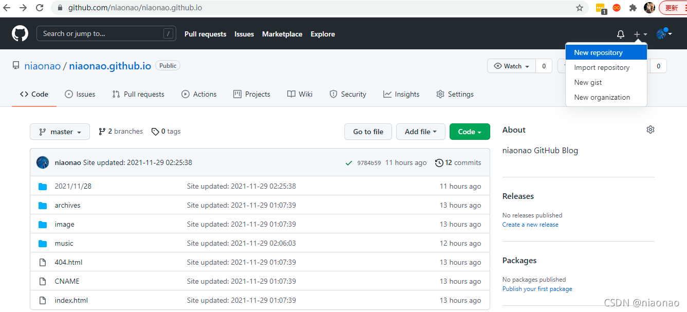View the 0 tags link
Screen dimensions: 687x312
pyautogui.click(x=166, y=132)
